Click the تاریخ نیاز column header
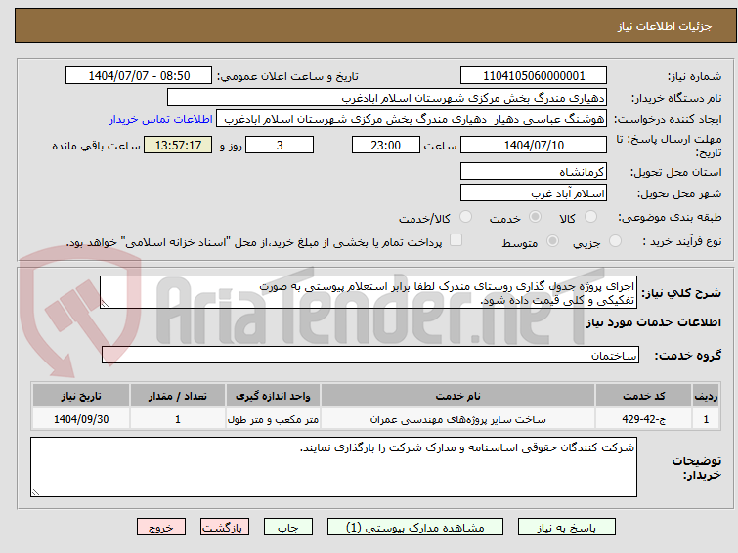Viewport: 738px width, 553px height. coord(81,396)
